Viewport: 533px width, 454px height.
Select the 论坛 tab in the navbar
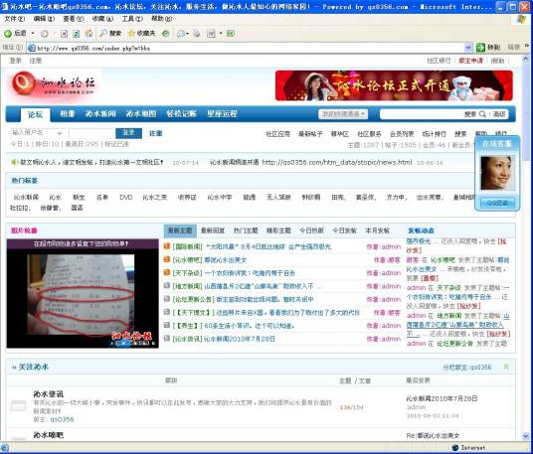pyautogui.click(x=36, y=115)
